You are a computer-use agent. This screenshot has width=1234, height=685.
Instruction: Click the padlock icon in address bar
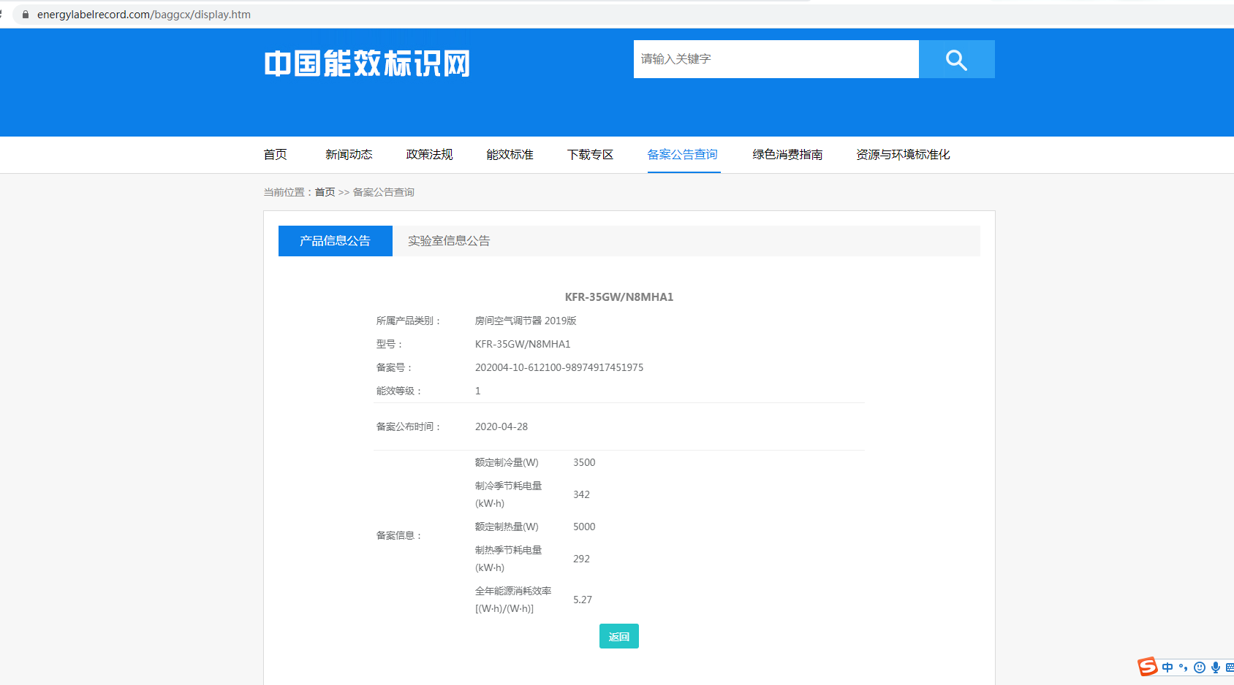coord(26,15)
